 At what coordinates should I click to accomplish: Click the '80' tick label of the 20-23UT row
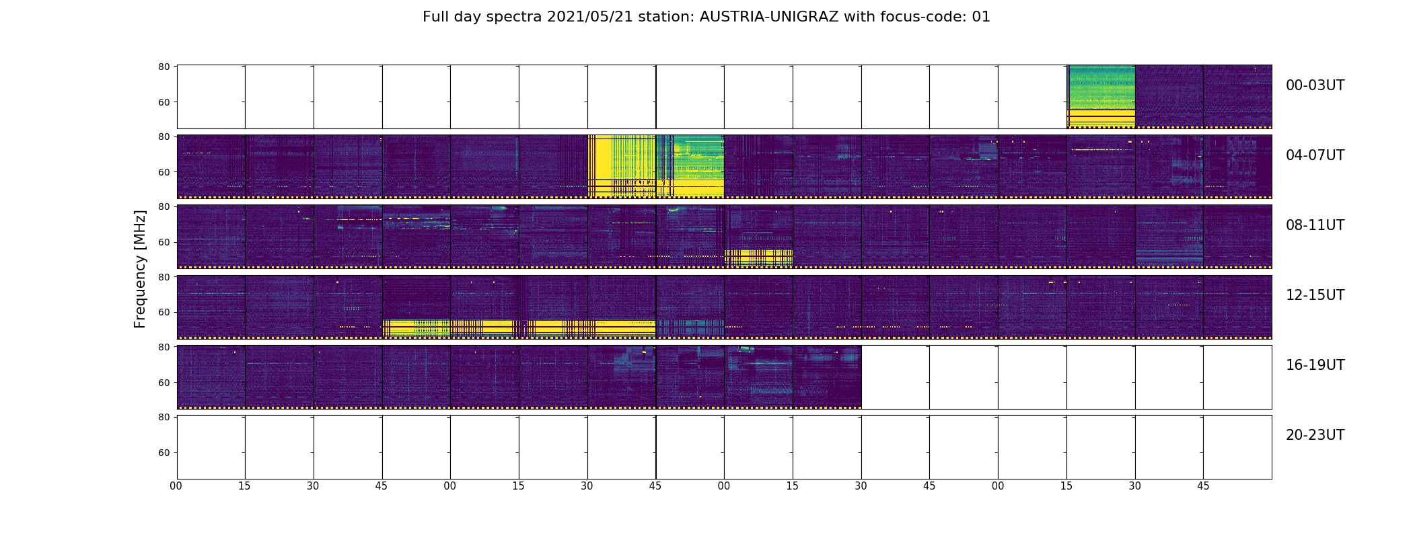click(164, 417)
